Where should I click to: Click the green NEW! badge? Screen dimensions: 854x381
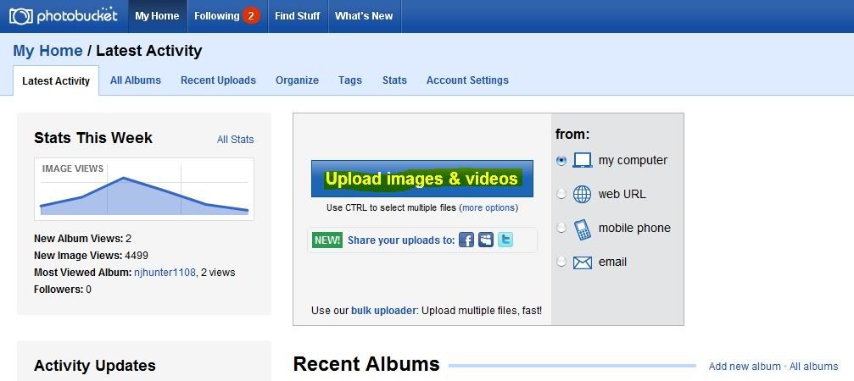point(327,240)
